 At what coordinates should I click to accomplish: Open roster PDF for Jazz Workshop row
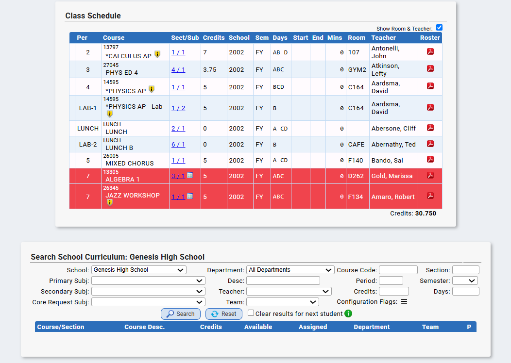pyautogui.click(x=430, y=196)
